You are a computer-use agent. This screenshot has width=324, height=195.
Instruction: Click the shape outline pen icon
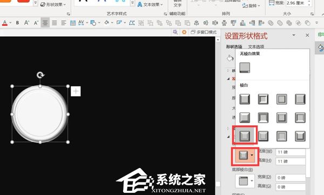119,23
